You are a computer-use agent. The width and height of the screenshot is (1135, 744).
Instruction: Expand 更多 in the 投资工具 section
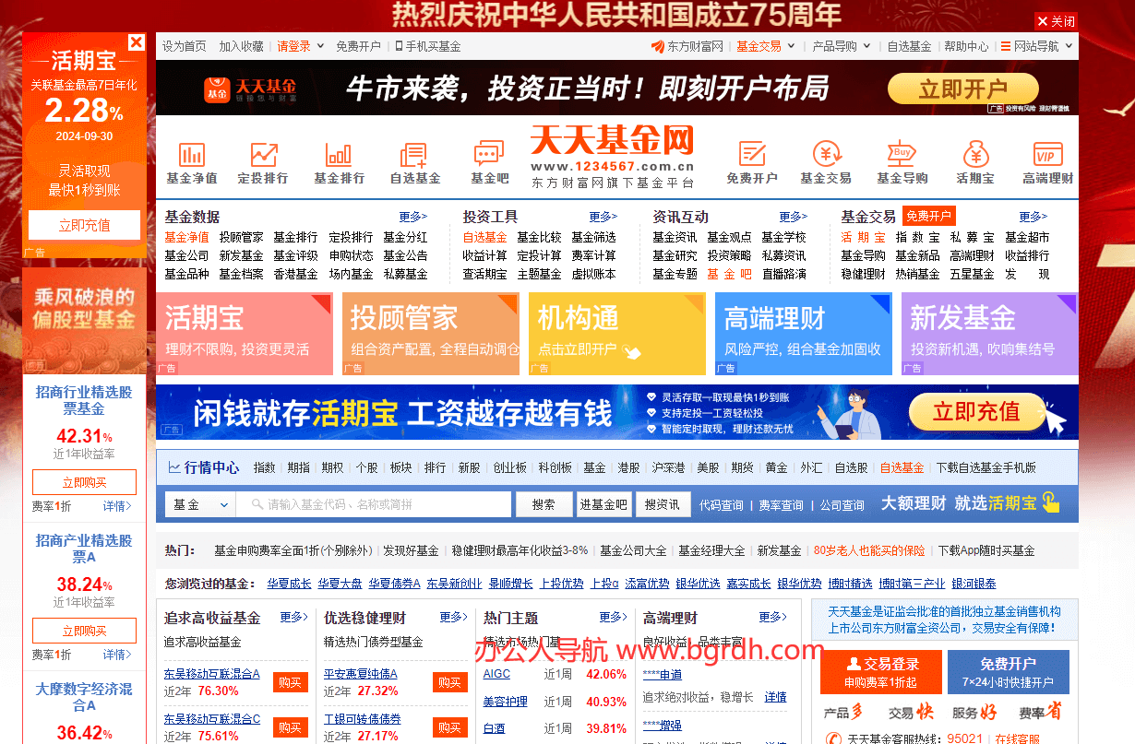coord(603,217)
